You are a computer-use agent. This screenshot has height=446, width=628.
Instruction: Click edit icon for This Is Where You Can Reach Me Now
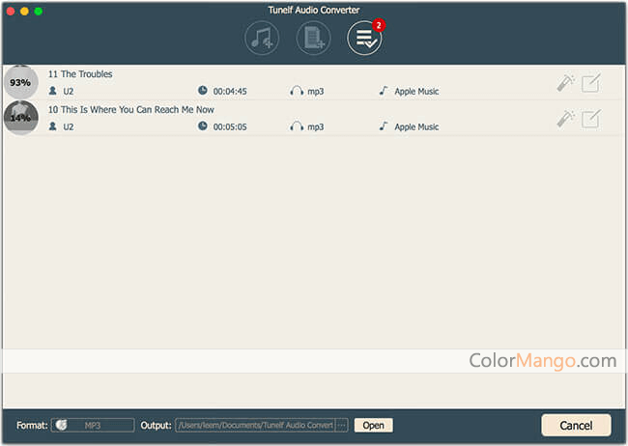coord(590,119)
